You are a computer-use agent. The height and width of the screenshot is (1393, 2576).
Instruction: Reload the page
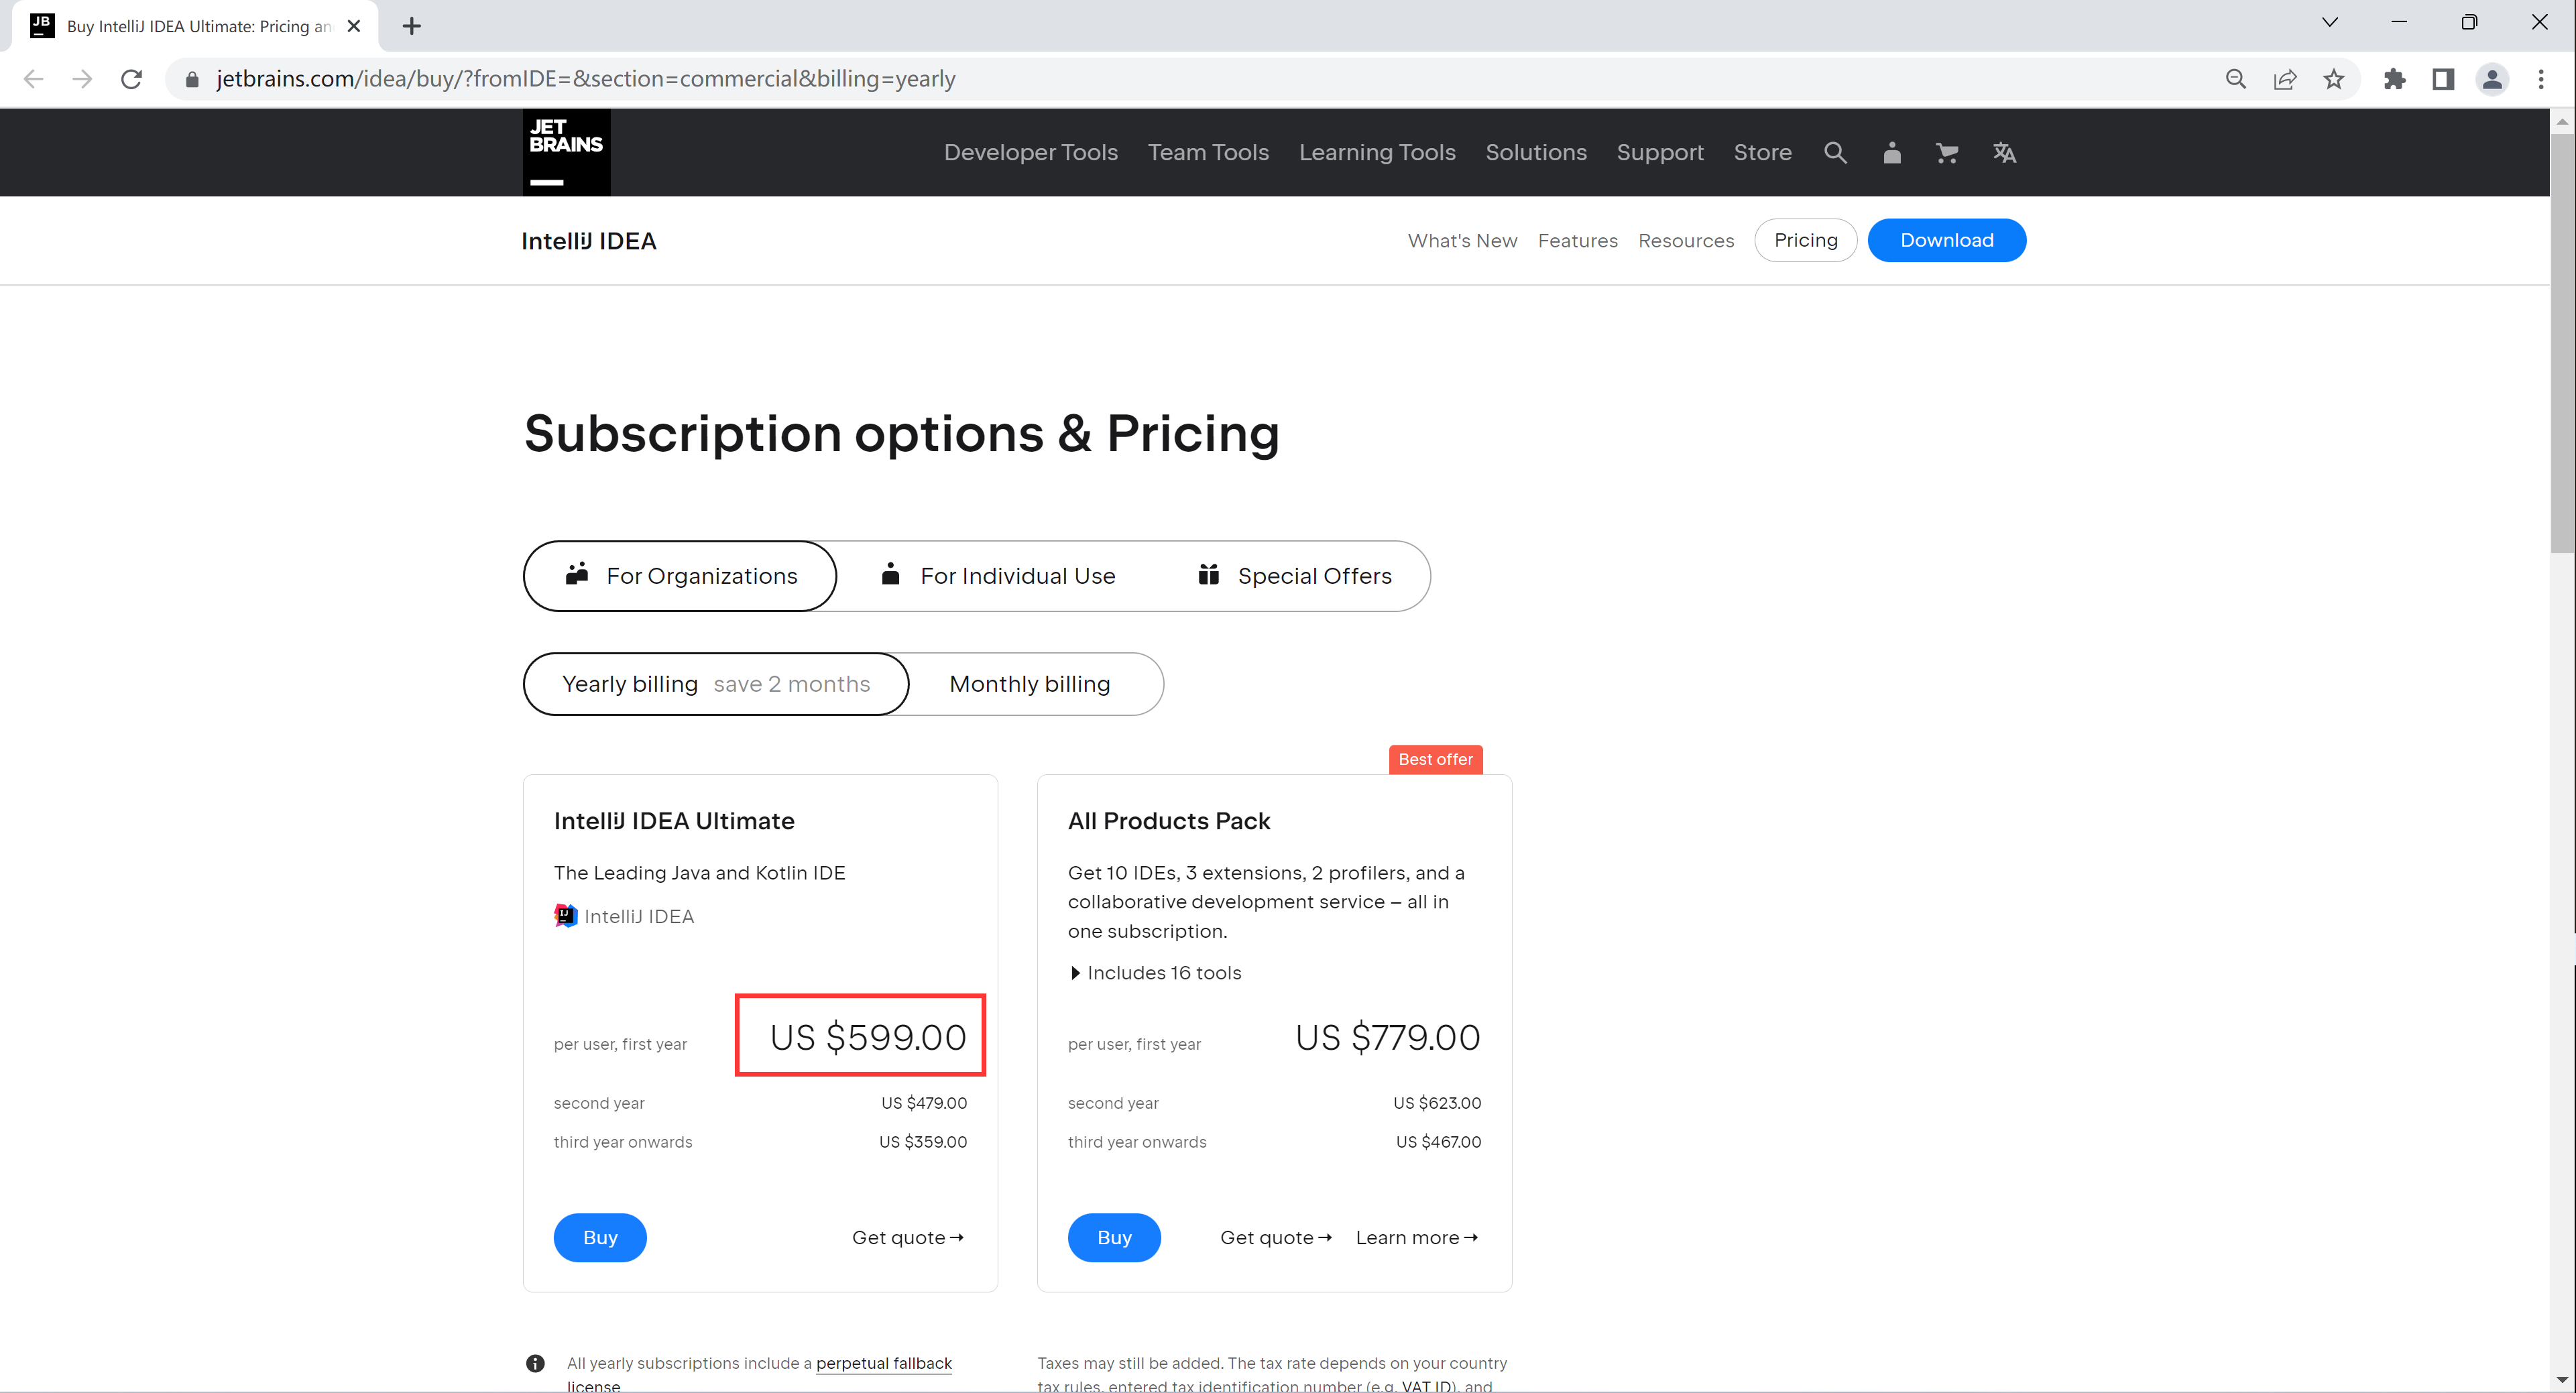pyautogui.click(x=131, y=79)
